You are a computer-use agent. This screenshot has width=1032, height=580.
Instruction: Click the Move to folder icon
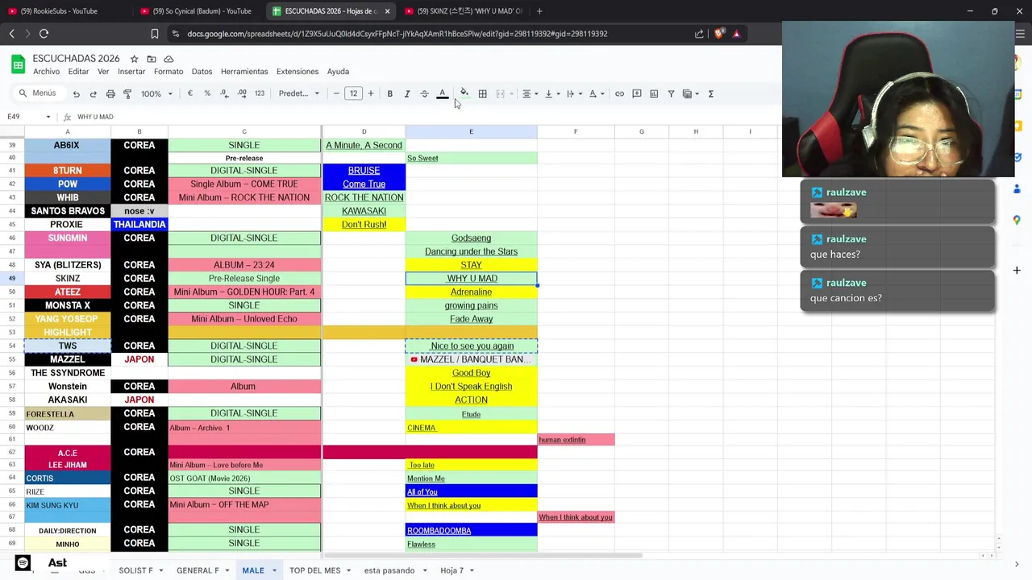click(152, 59)
